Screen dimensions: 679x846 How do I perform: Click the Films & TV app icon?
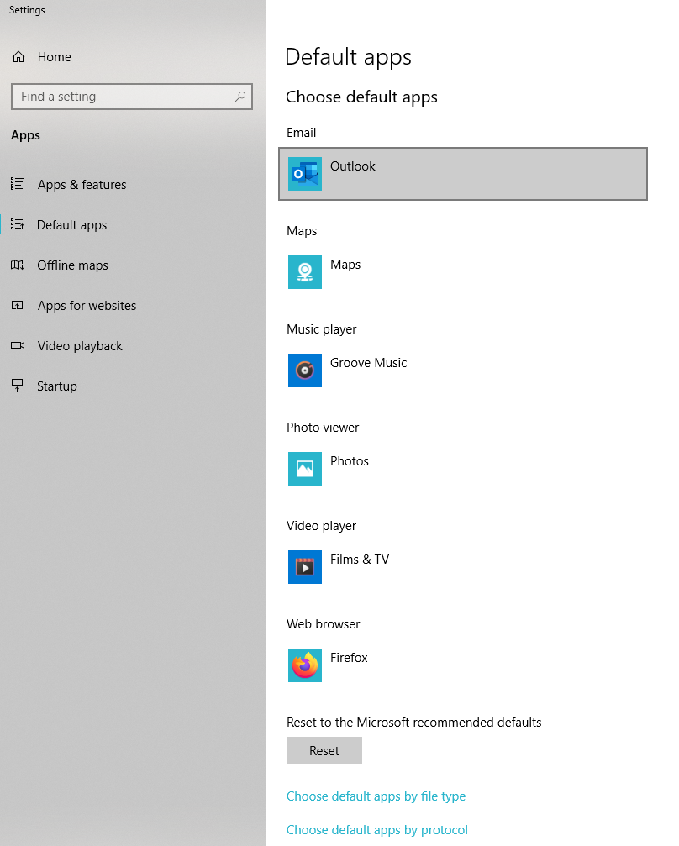click(x=304, y=566)
